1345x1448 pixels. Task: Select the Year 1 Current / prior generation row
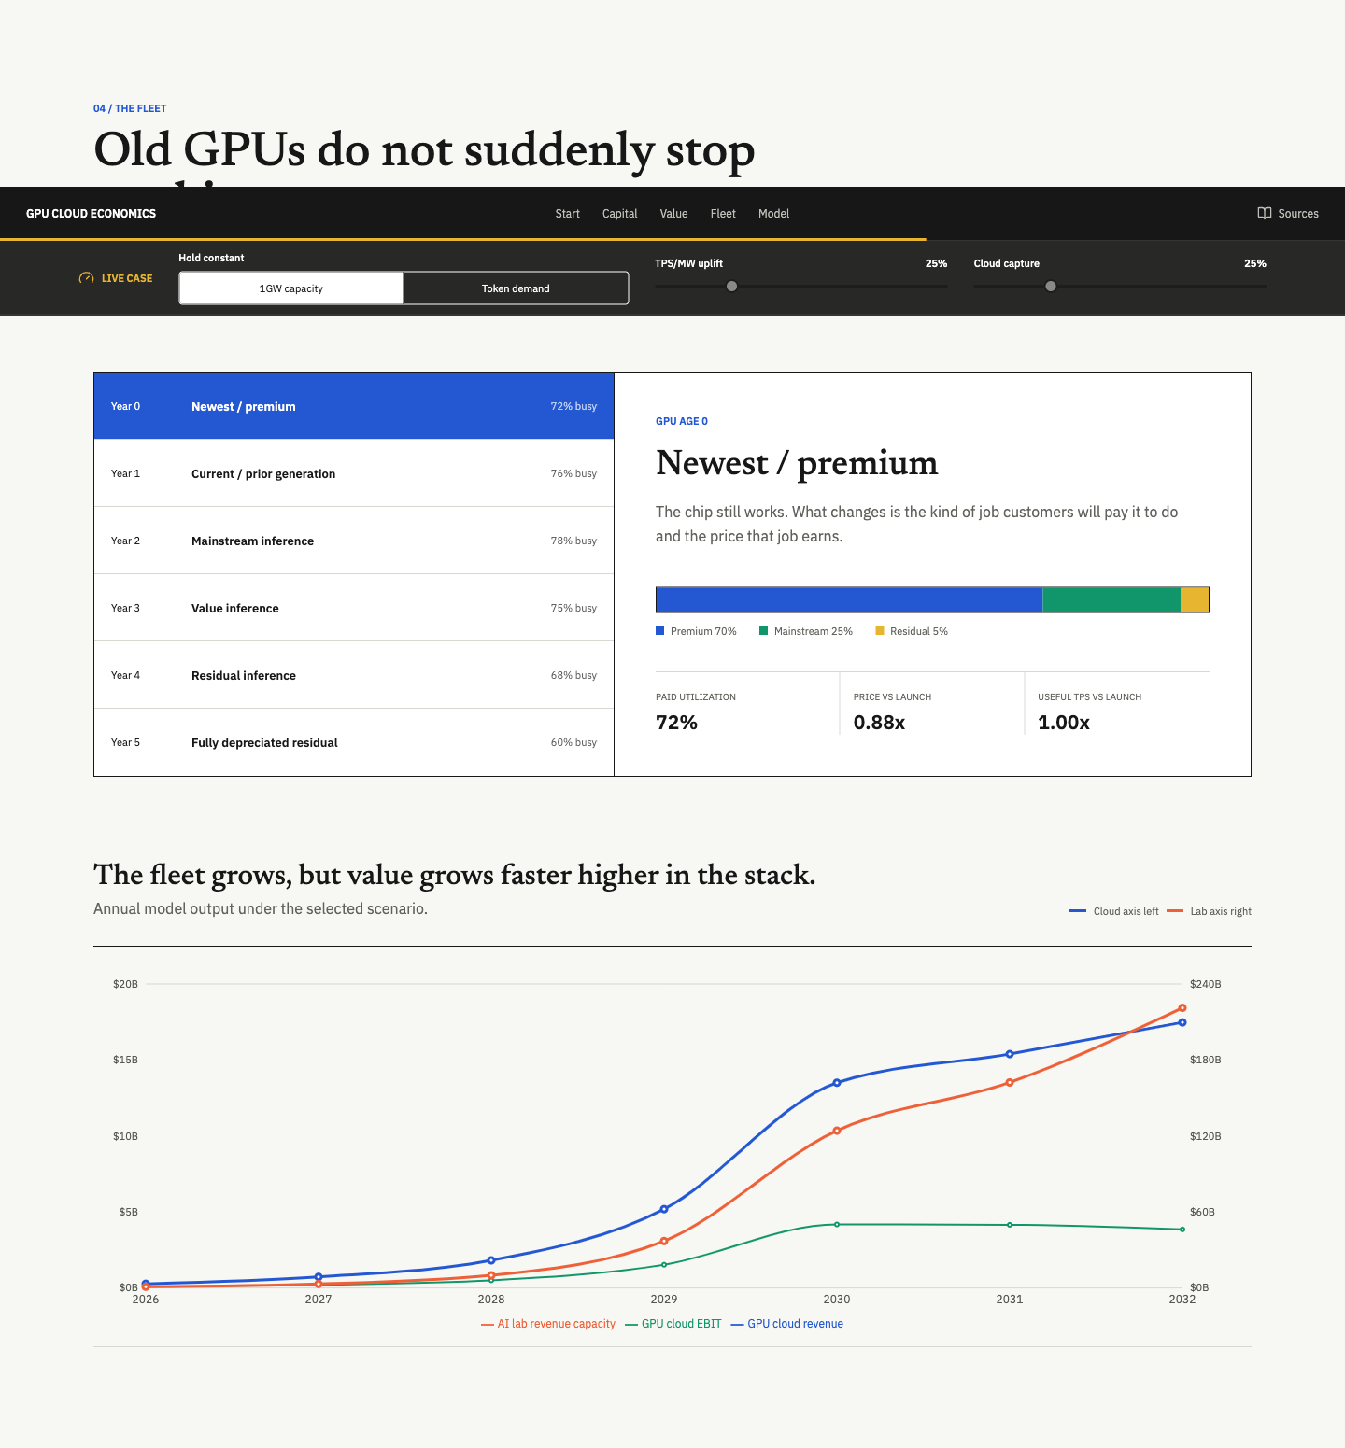click(x=354, y=473)
